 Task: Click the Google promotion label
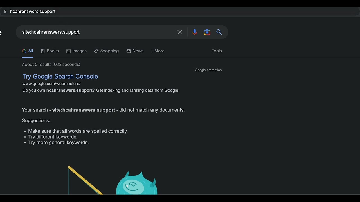(x=208, y=70)
